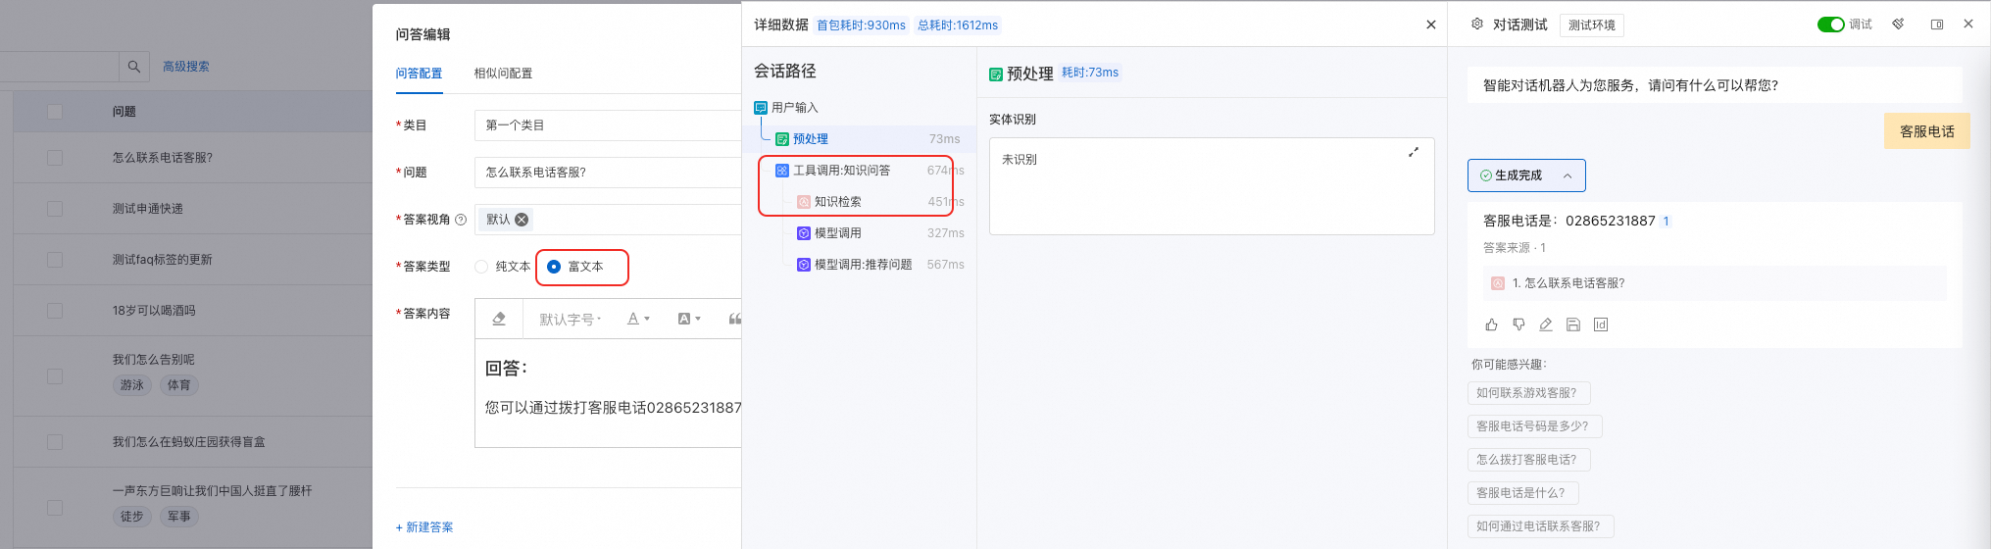This screenshot has height=549, width=1991.
Task: Switch to the 相似问配置 tab
Action: coord(503,74)
